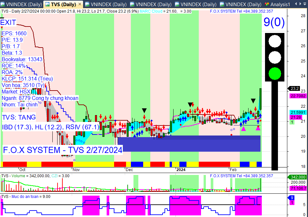Click the chart icon on TVS tab
The width and height of the screenshot is (308, 217).
pos(48,4)
